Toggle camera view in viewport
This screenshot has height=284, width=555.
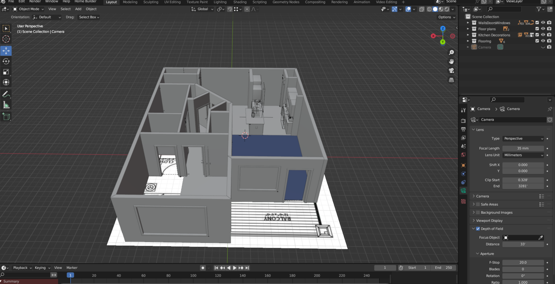coord(451,71)
